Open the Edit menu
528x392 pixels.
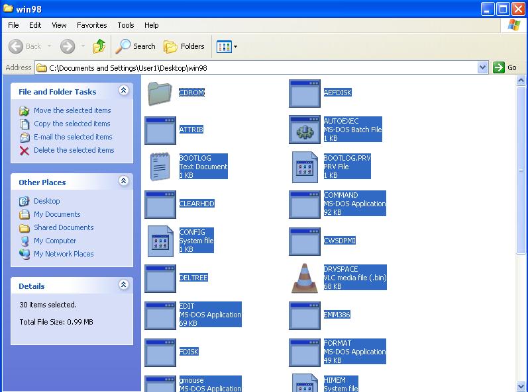pyautogui.click(x=35, y=25)
